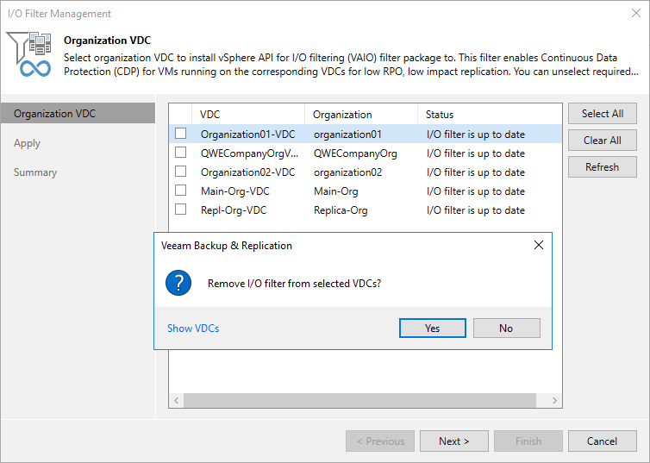Click the I/O filter wizard header icon
Image resolution: width=650 pixels, height=463 pixels.
coord(29,54)
